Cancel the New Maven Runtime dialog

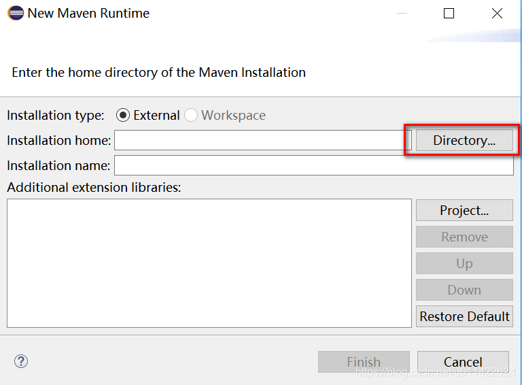click(x=463, y=362)
